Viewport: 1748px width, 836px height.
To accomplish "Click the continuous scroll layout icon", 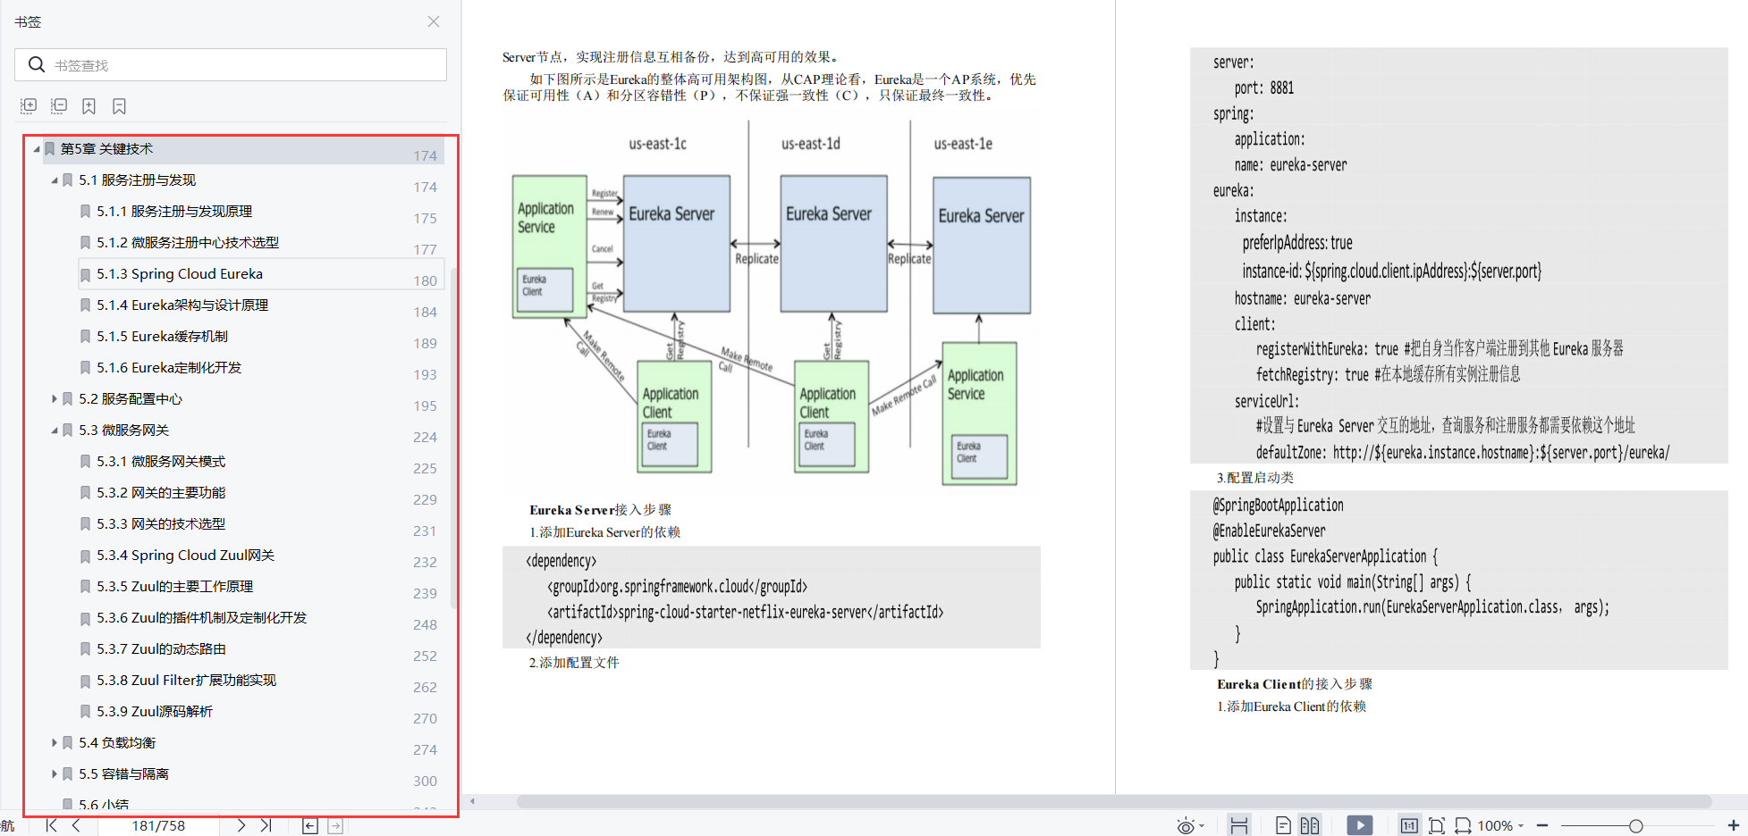I will click(x=1239, y=825).
